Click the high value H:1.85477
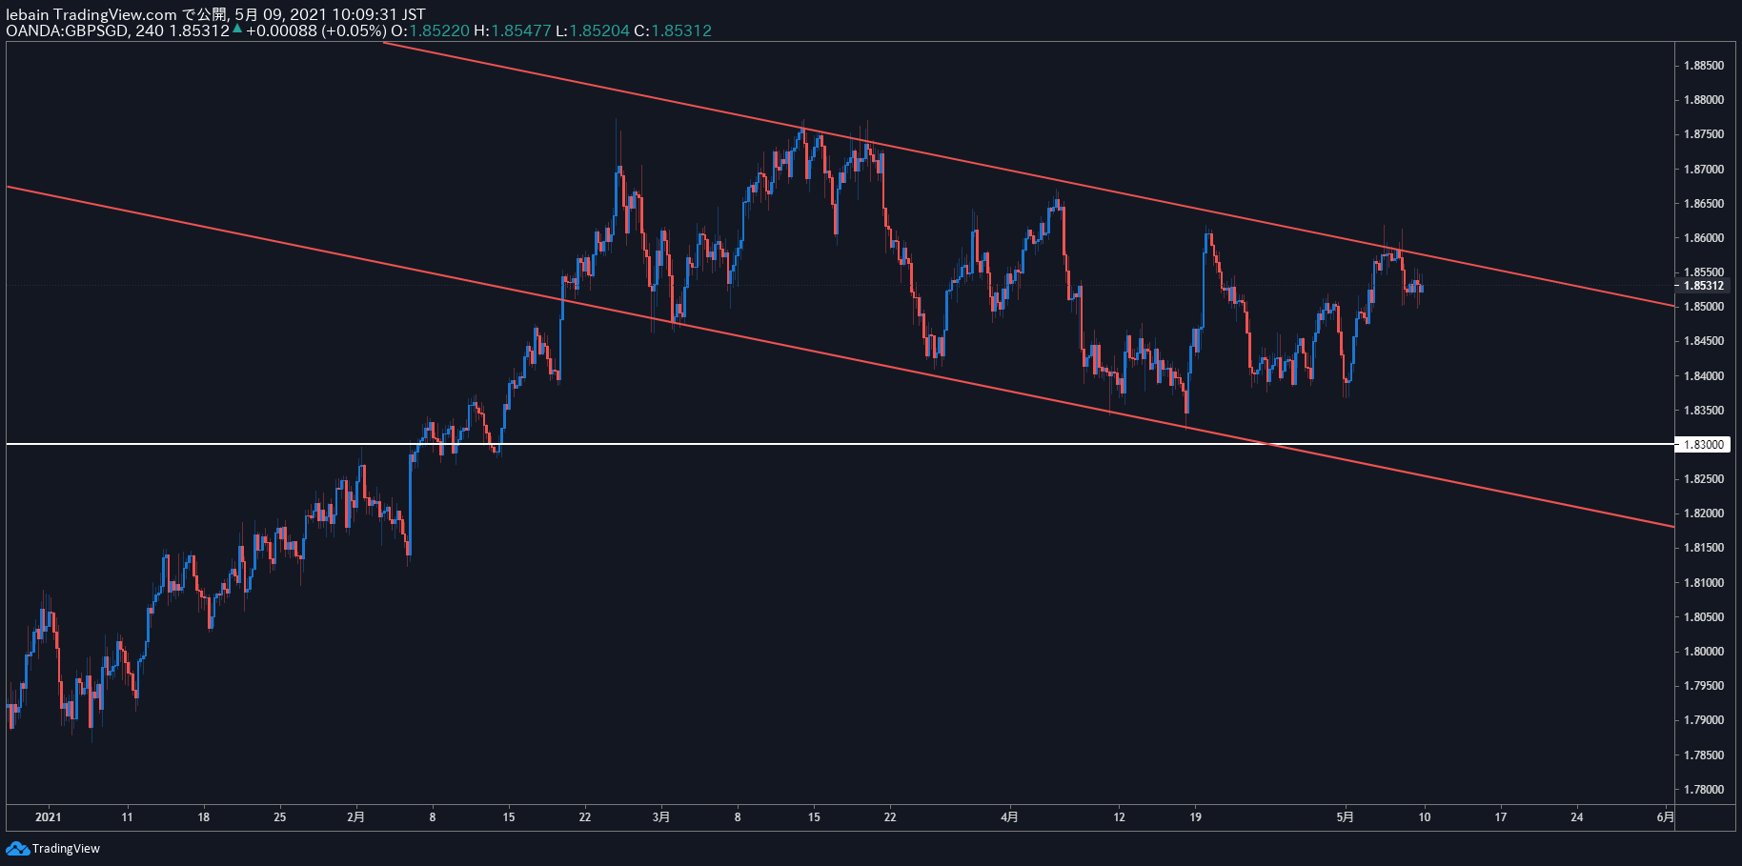 click(513, 30)
